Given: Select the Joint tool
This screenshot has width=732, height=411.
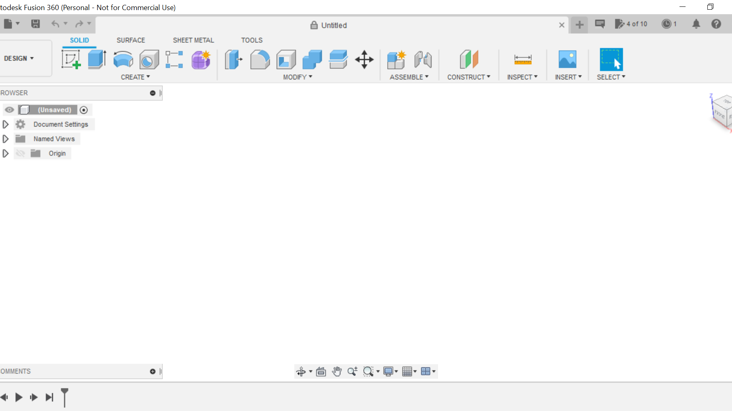Looking at the screenshot, I should (423, 59).
